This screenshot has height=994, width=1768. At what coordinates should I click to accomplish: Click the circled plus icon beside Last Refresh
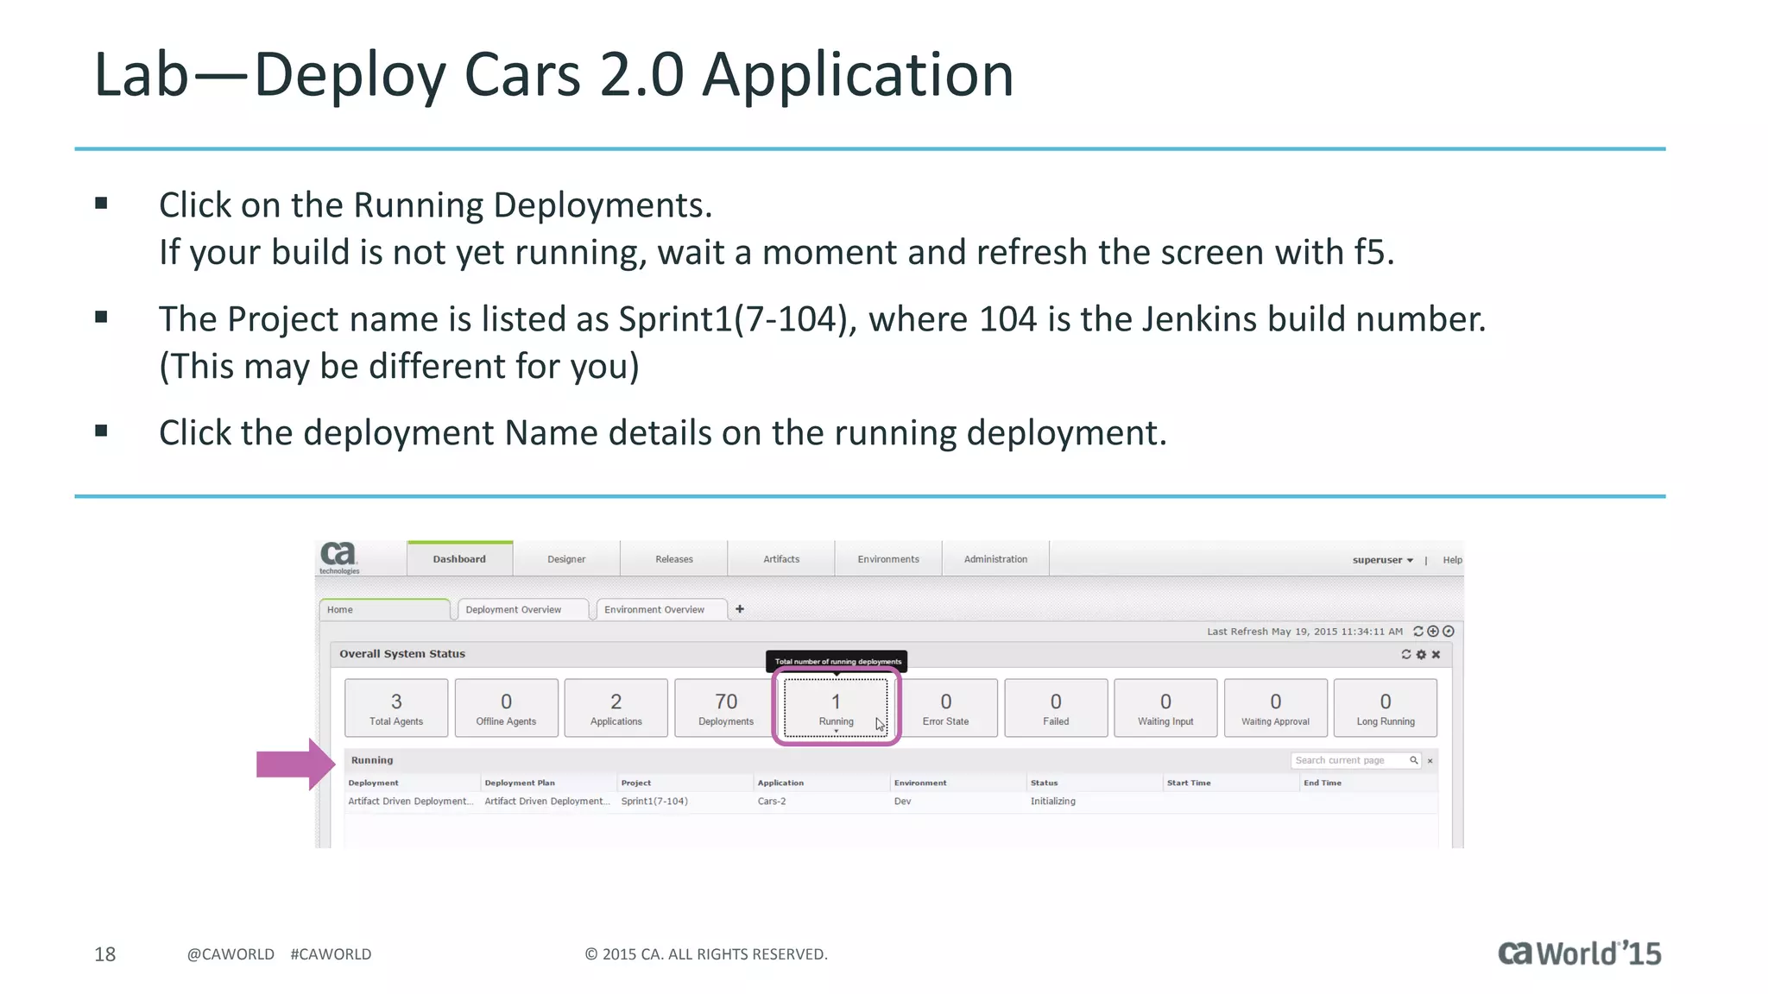point(1433,632)
